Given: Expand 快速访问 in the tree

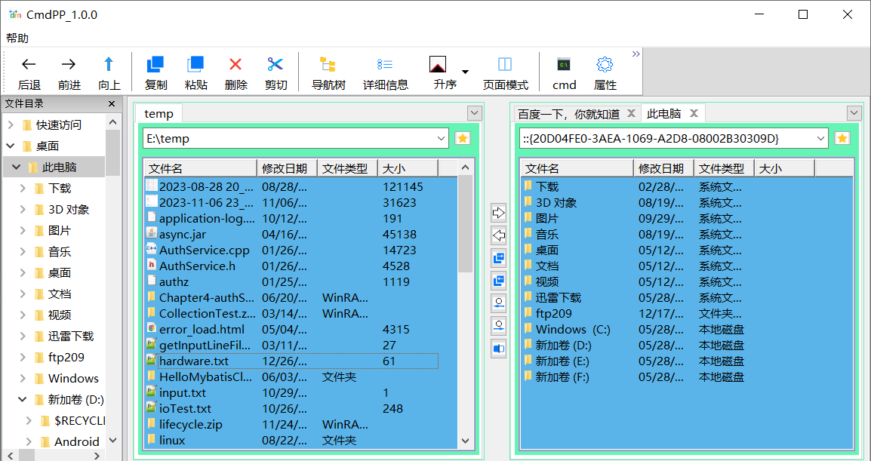Looking at the screenshot, I should 11,125.
